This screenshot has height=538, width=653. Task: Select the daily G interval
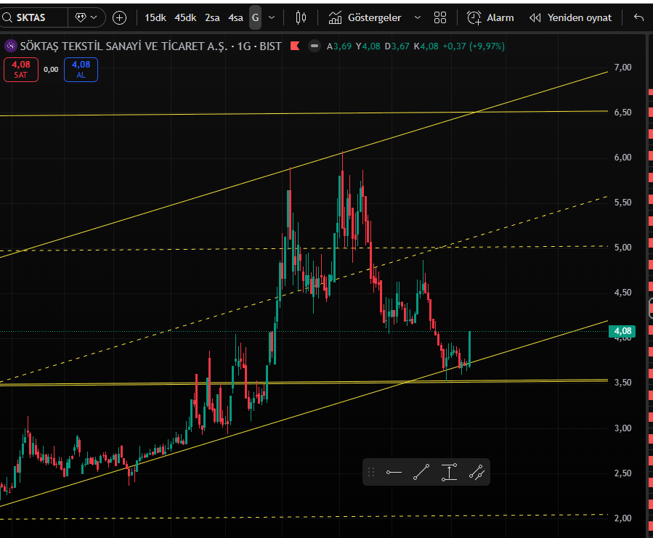pos(255,17)
